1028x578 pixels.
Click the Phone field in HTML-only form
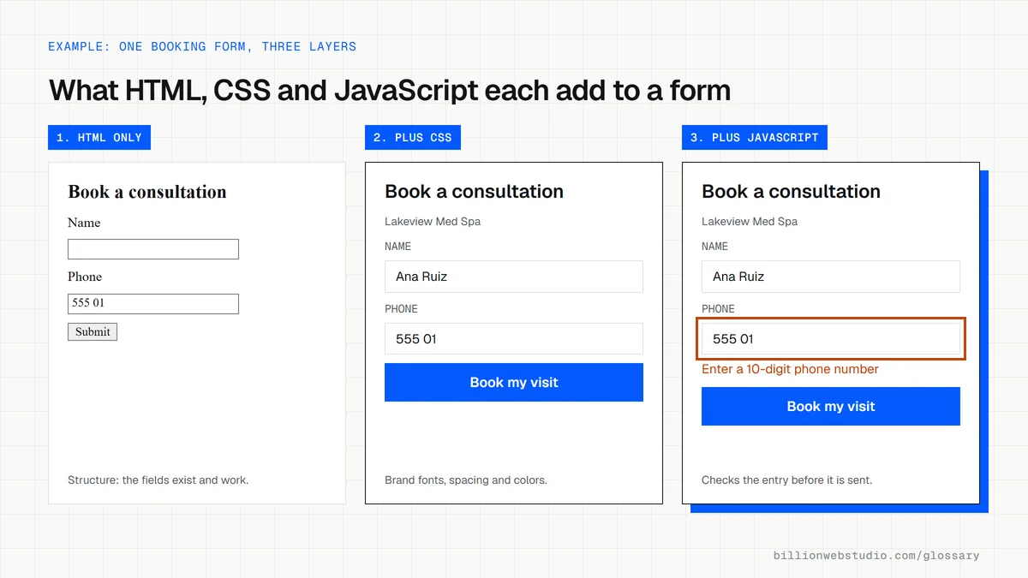pos(153,303)
